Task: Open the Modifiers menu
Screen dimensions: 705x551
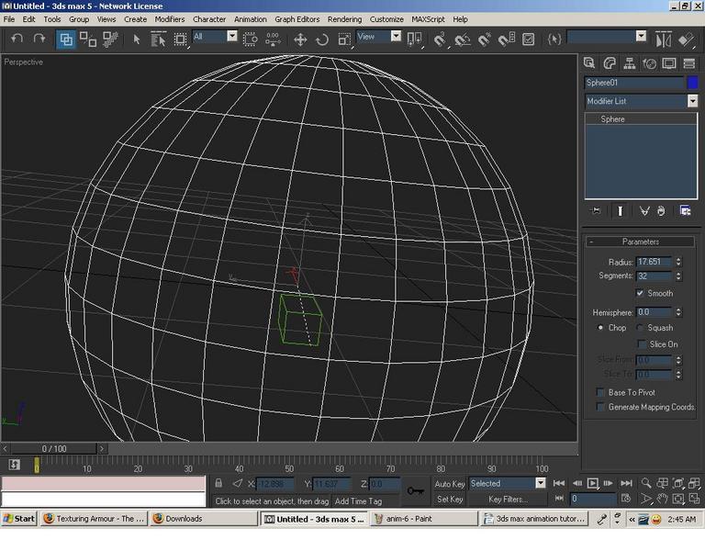Action: pos(170,19)
